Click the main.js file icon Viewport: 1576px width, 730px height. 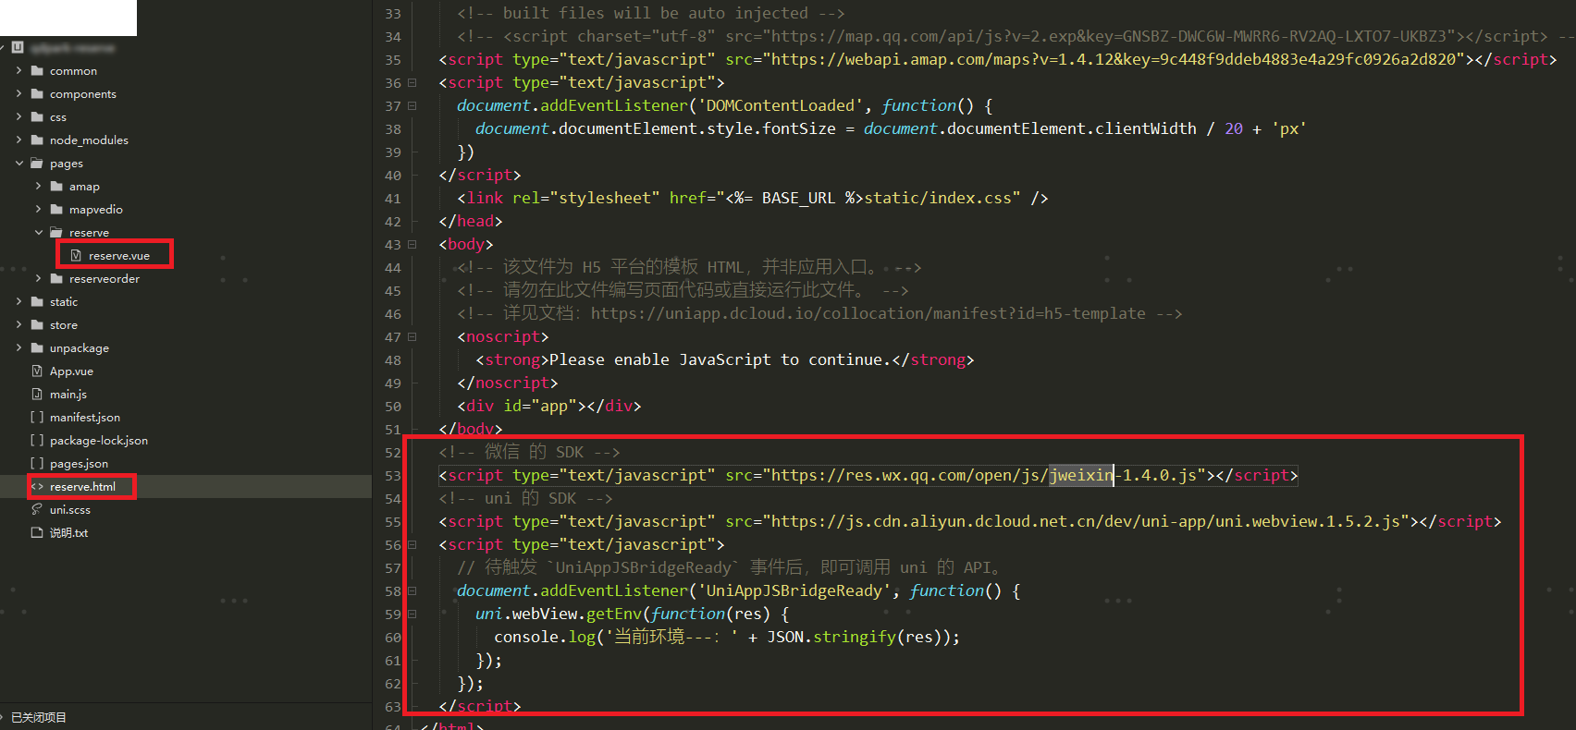point(37,394)
